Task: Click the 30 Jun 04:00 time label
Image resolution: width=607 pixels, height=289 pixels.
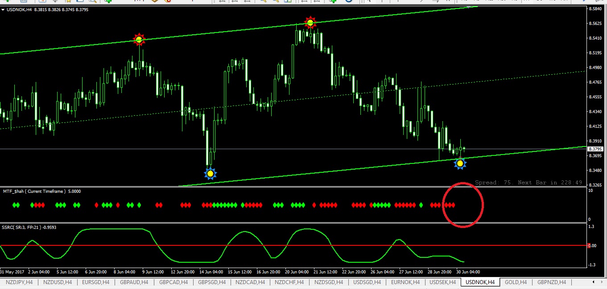Action: coord(468,271)
